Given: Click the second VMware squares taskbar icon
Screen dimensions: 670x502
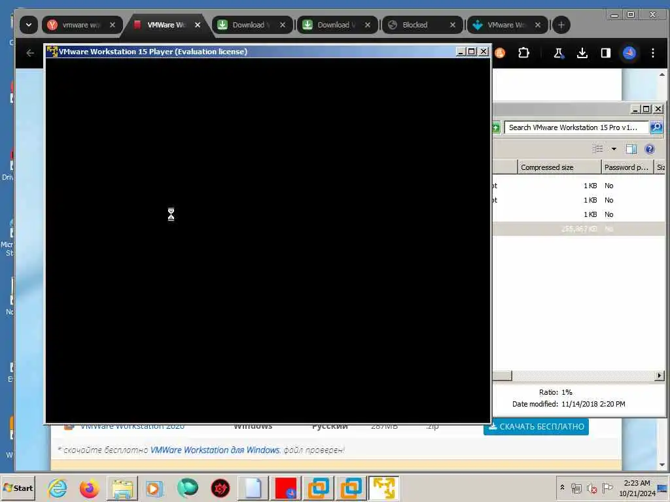Looking at the screenshot, I should 351,488.
